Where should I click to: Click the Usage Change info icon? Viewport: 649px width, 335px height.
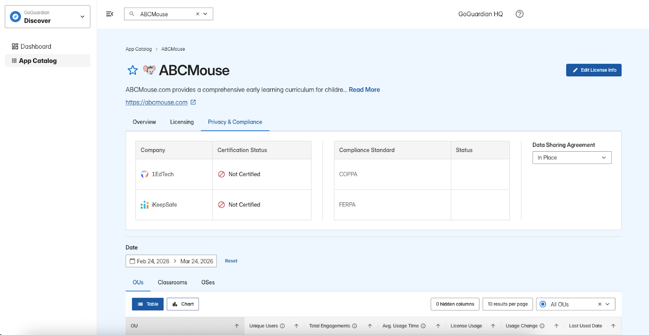(x=542, y=326)
